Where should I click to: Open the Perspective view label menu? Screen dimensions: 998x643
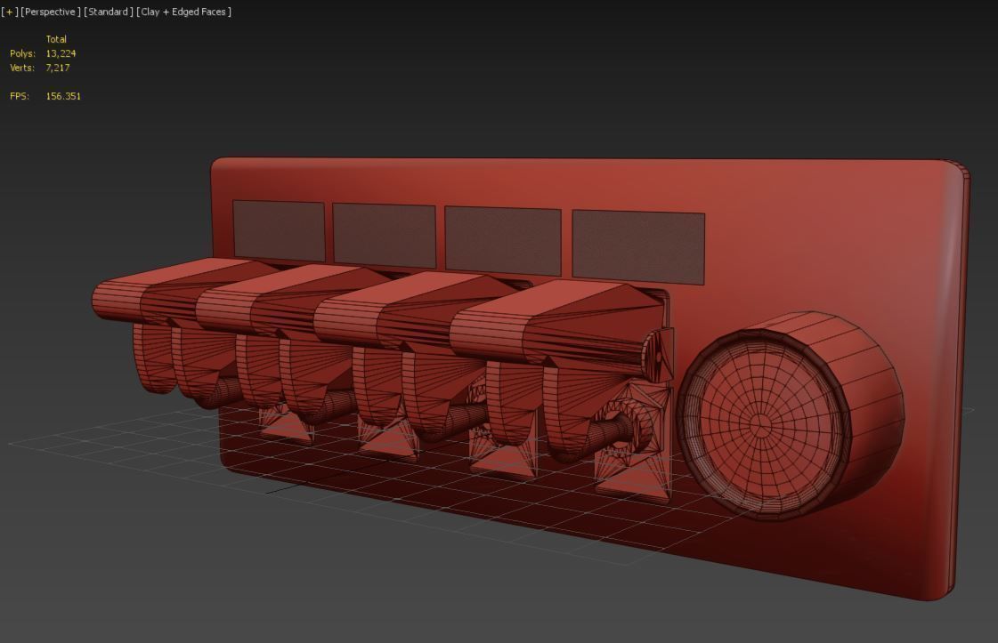click(51, 12)
